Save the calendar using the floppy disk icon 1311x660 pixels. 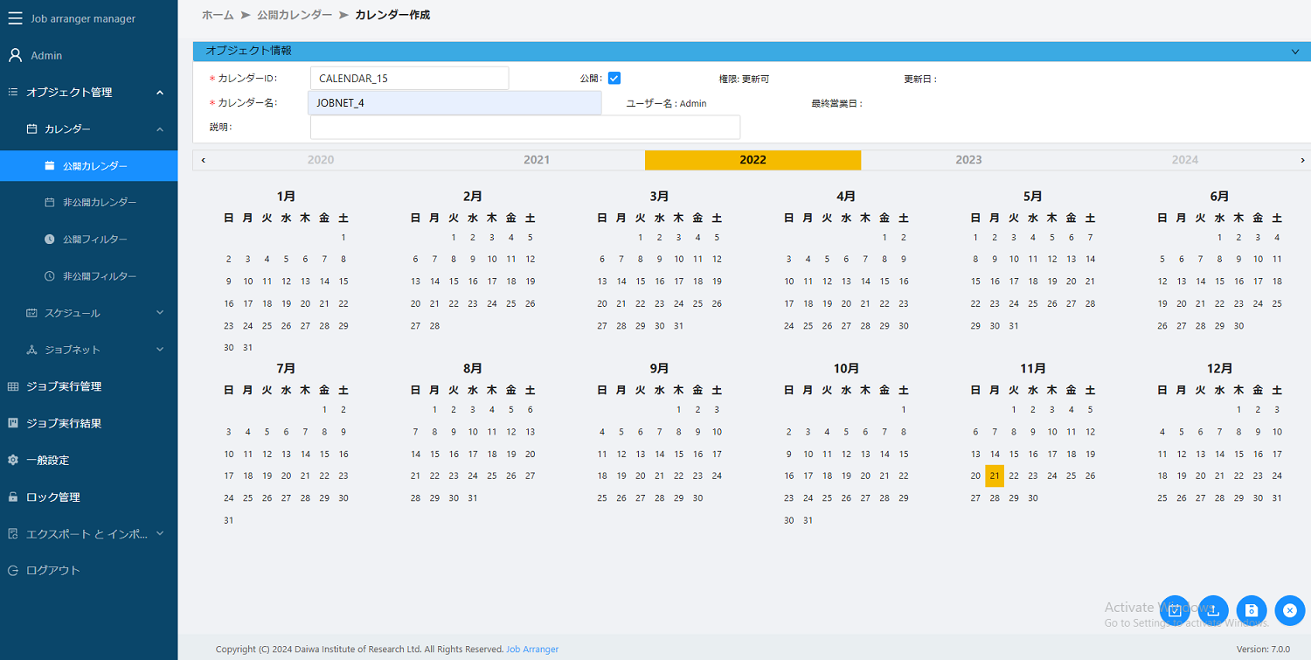1252,610
